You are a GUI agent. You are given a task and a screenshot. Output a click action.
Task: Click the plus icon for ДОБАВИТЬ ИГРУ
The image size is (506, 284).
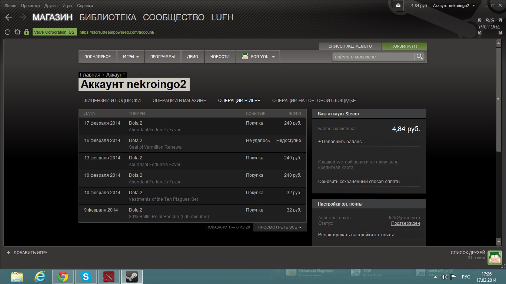pos(9,253)
